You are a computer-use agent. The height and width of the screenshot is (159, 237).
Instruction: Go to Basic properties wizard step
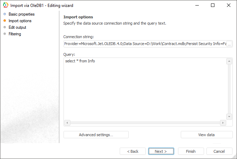coord(22,14)
